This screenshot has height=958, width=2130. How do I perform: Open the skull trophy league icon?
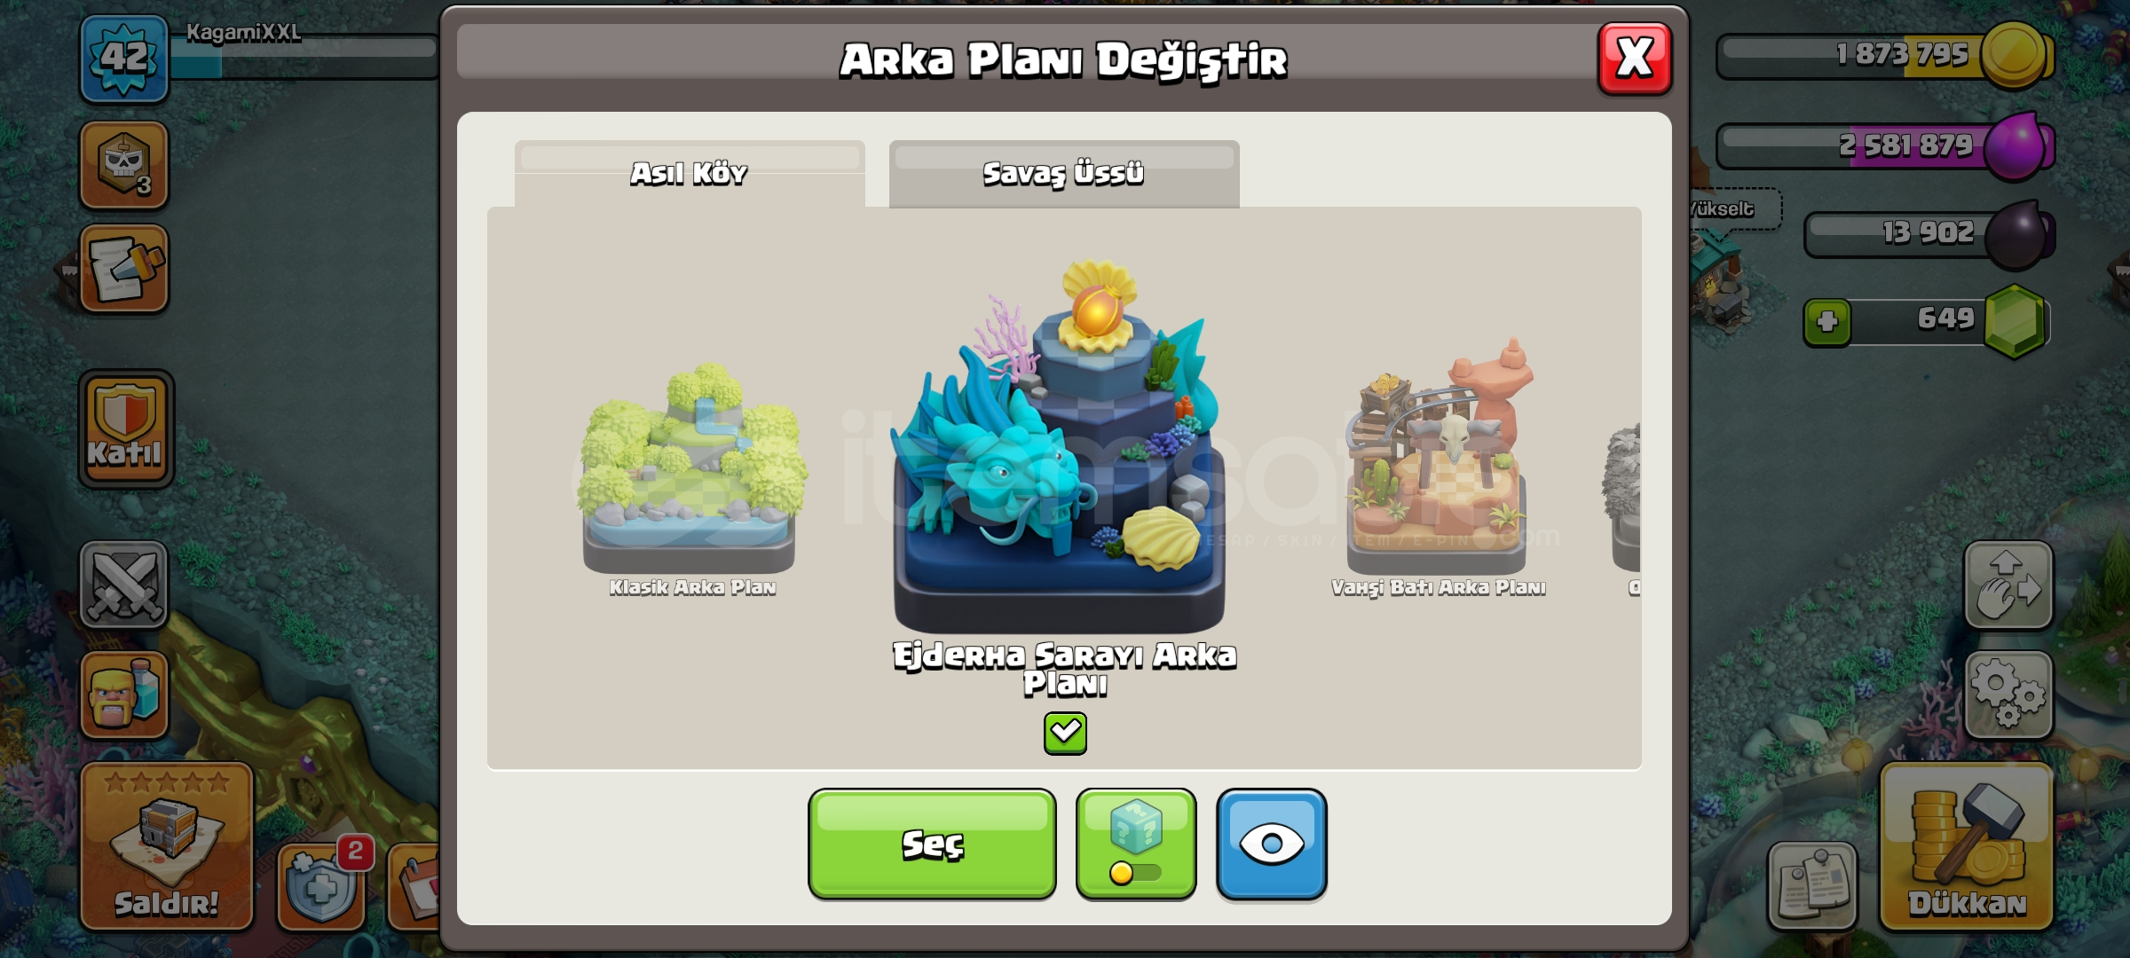[124, 166]
